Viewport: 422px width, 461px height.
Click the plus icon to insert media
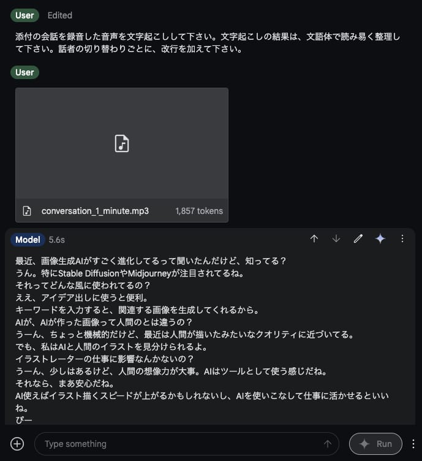pyautogui.click(x=17, y=444)
